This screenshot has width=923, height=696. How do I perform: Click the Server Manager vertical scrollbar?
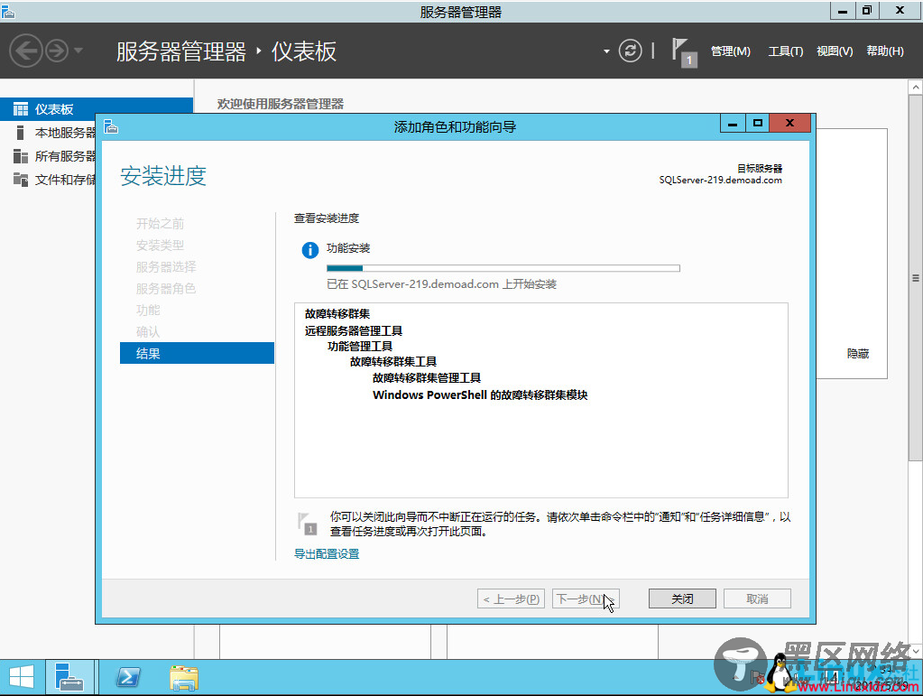[x=916, y=277]
